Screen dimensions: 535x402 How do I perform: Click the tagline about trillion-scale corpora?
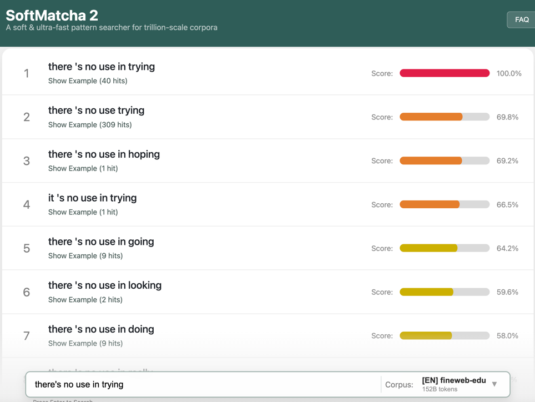tap(112, 27)
